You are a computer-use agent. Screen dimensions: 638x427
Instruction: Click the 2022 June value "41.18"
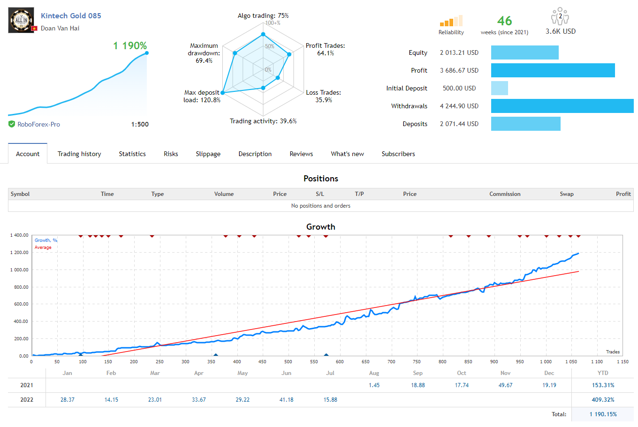coord(286,400)
